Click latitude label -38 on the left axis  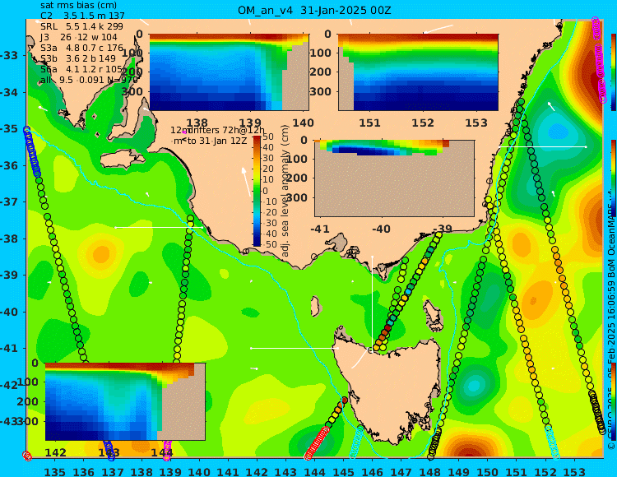coord(8,238)
